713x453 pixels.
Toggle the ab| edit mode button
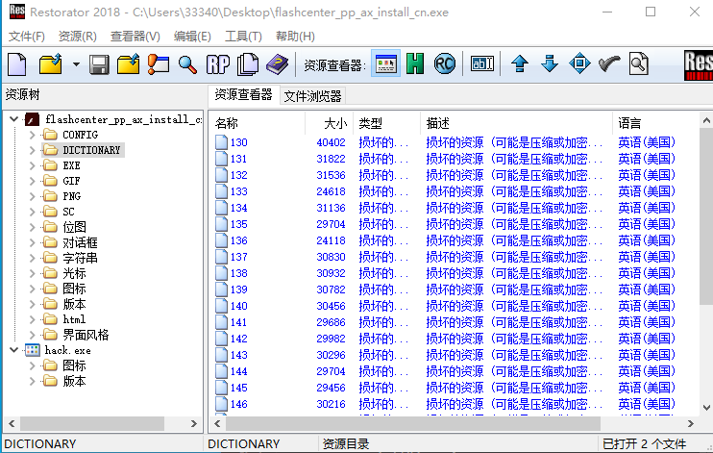pos(482,63)
